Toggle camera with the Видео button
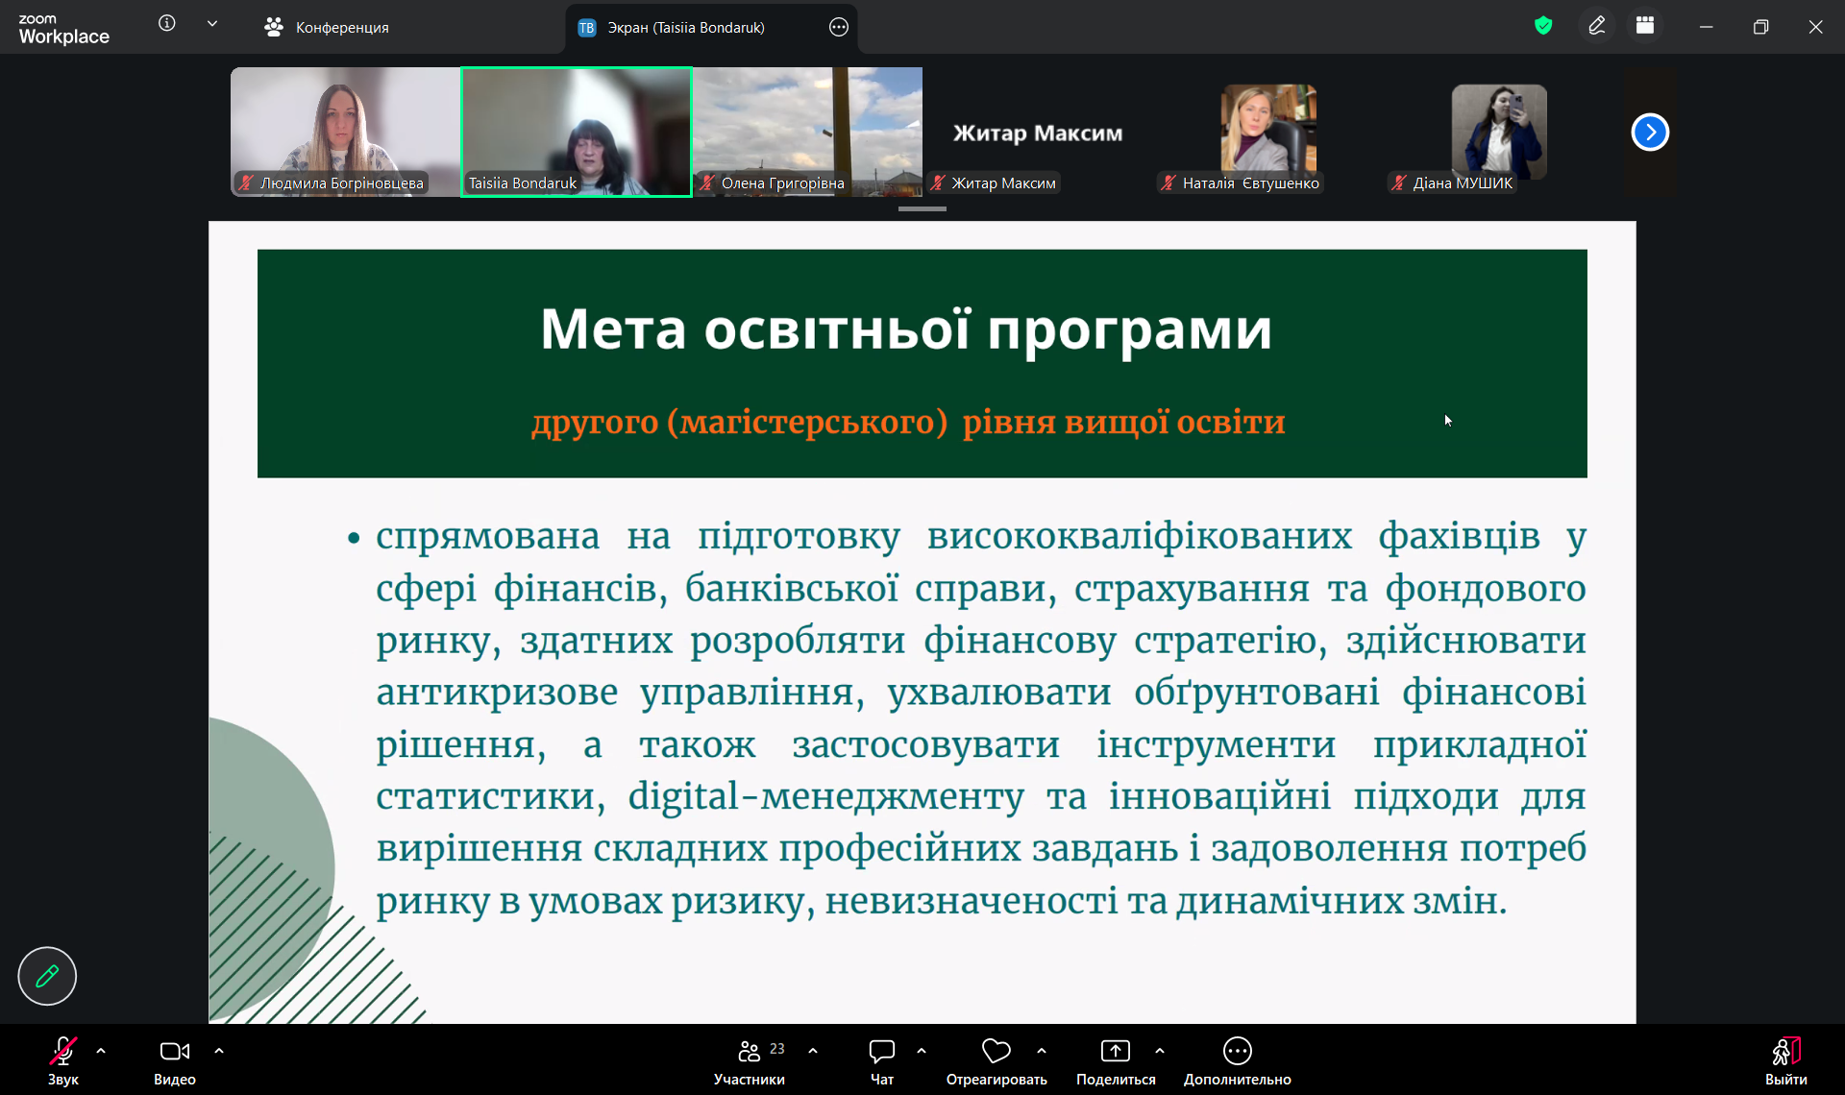Image resolution: width=1845 pixels, height=1095 pixels. pos(174,1058)
